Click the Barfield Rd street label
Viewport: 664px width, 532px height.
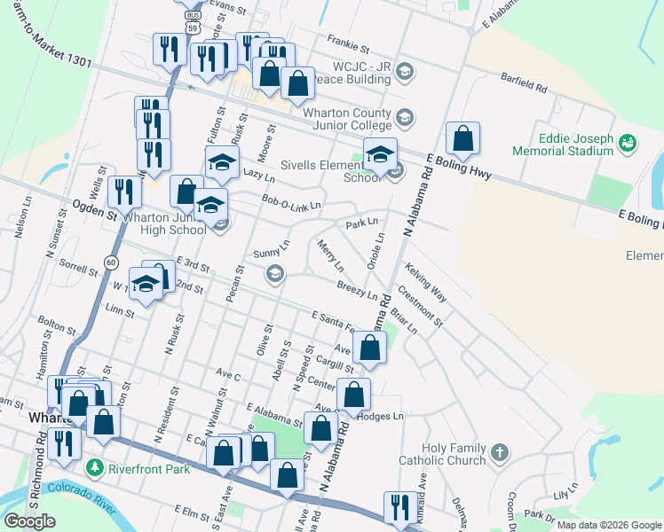pos(524,82)
